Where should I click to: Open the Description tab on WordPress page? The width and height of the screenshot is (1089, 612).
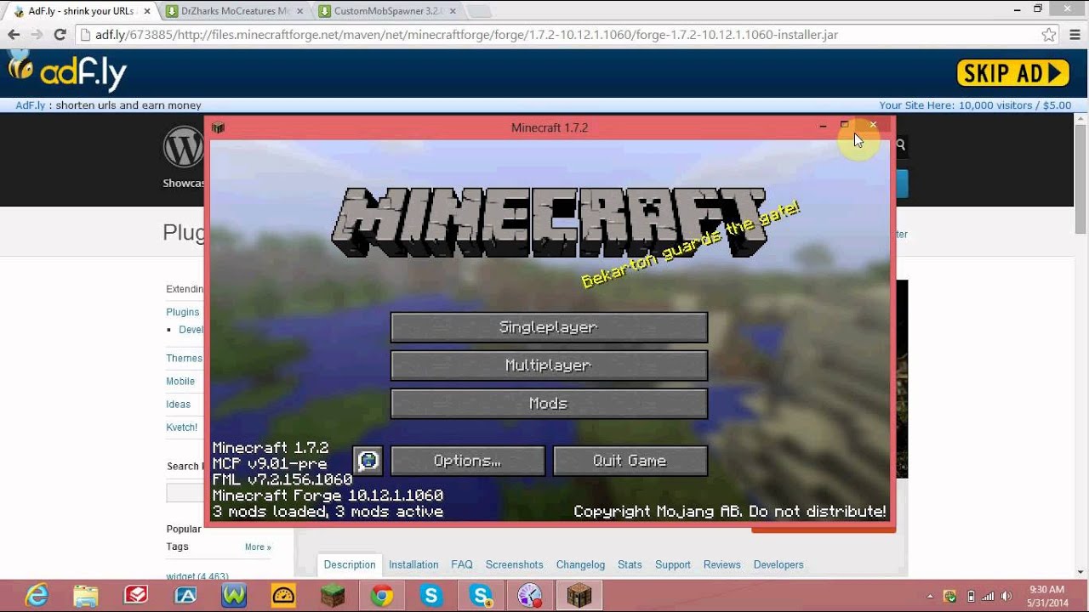[x=350, y=564]
